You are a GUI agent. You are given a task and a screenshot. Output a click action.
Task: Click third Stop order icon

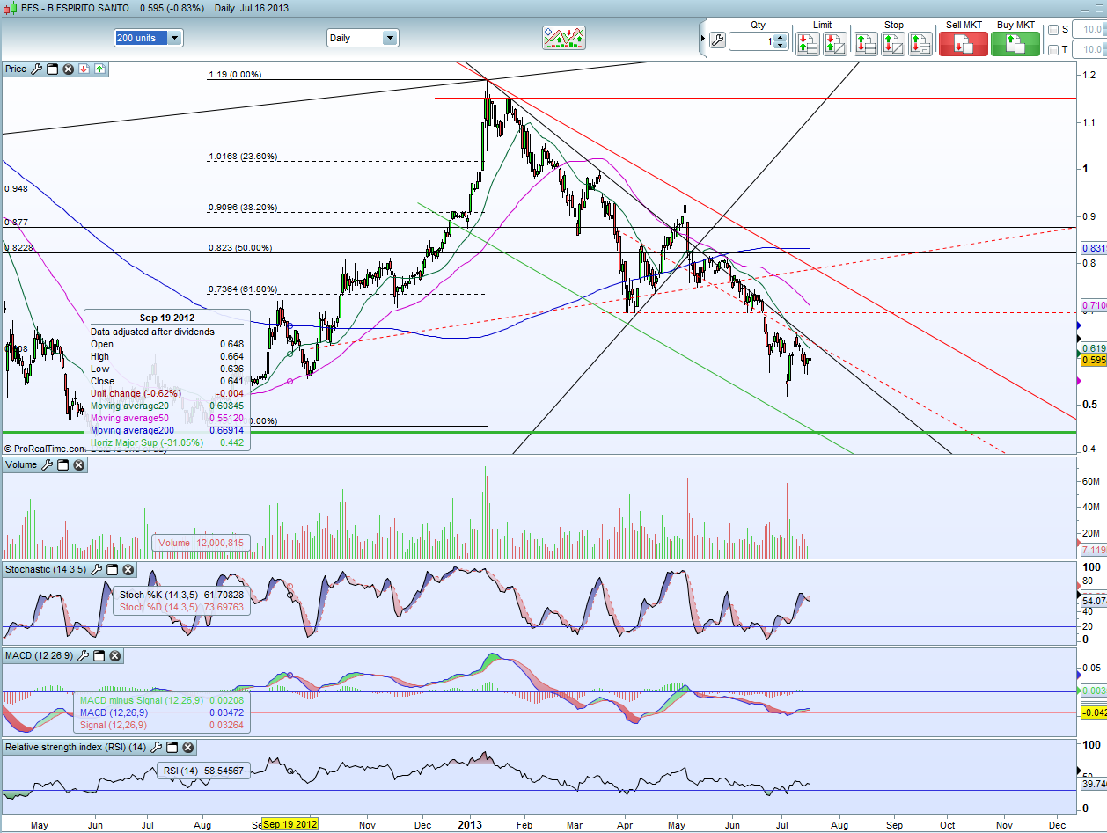[920, 42]
